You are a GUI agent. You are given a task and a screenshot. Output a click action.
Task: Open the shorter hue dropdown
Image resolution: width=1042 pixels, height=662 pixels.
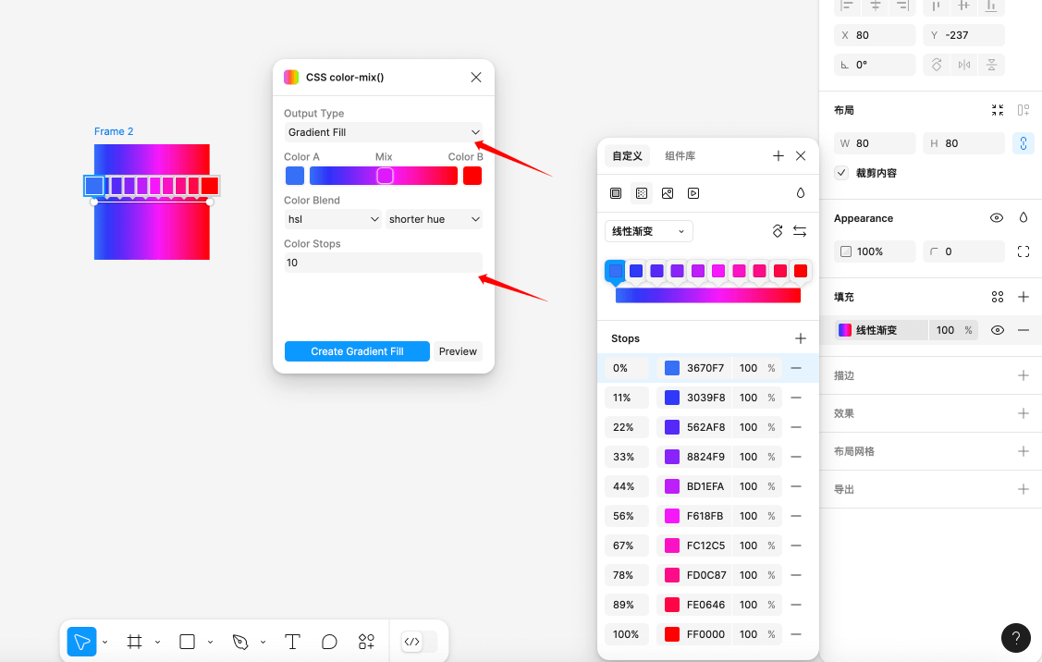click(x=435, y=219)
